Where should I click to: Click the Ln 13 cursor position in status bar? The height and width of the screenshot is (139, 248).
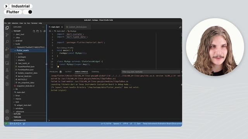(x=106, y=124)
